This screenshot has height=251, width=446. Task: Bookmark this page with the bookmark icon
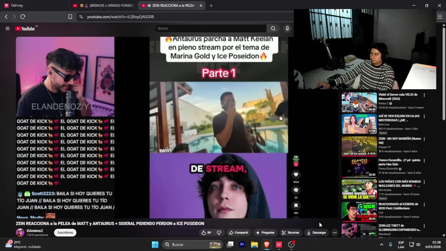[70, 17]
